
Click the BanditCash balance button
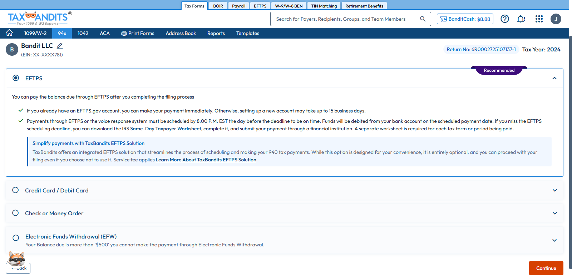pyautogui.click(x=465, y=19)
